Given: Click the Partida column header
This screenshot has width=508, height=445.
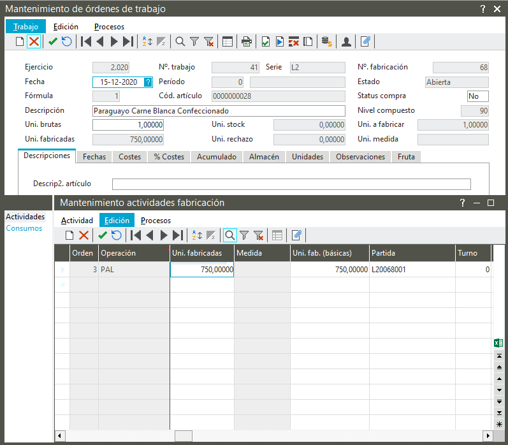Looking at the screenshot, I should pyautogui.click(x=411, y=253).
